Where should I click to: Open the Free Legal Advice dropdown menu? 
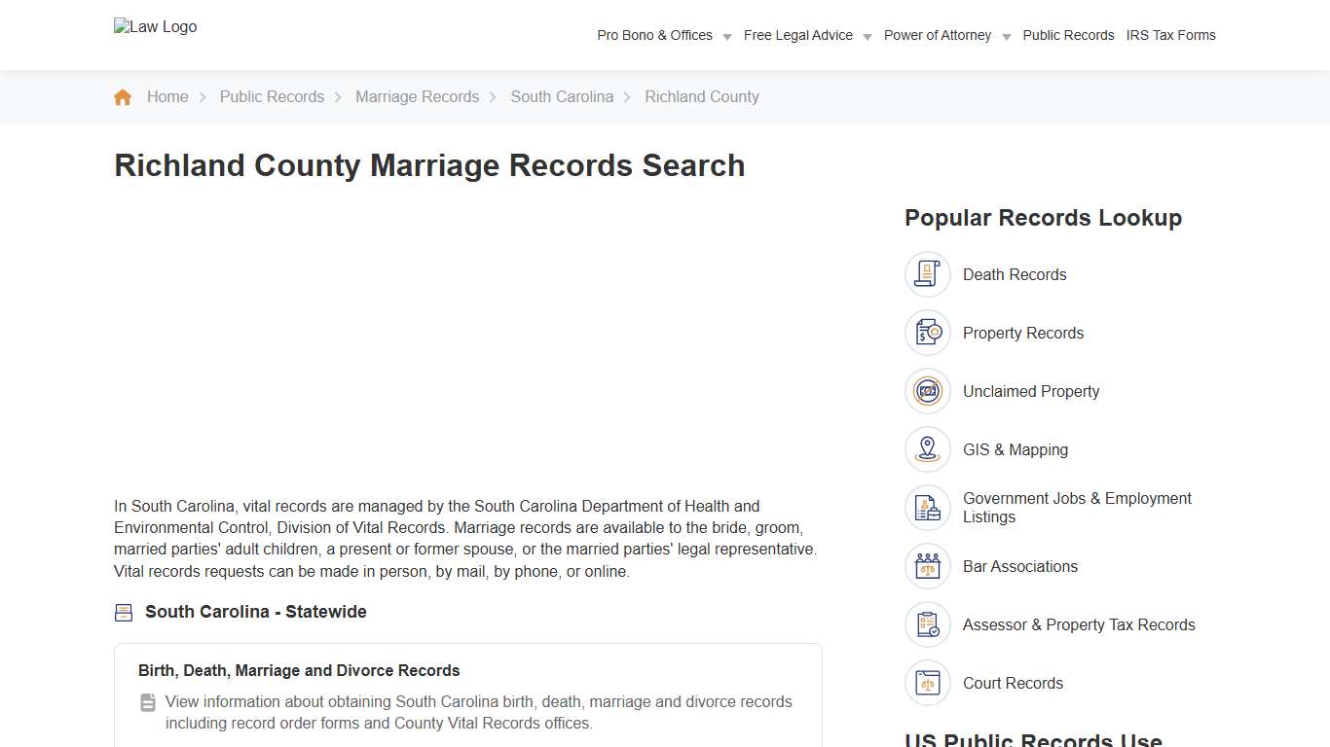pos(798,35)
